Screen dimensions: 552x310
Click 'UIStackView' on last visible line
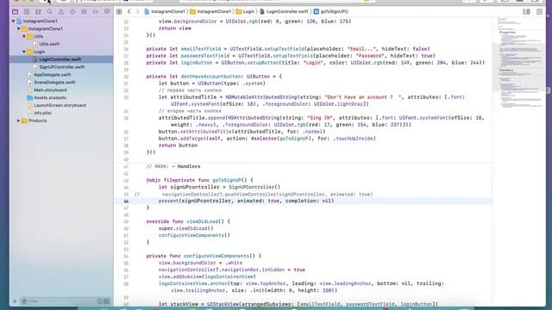[x=223, y=304]
